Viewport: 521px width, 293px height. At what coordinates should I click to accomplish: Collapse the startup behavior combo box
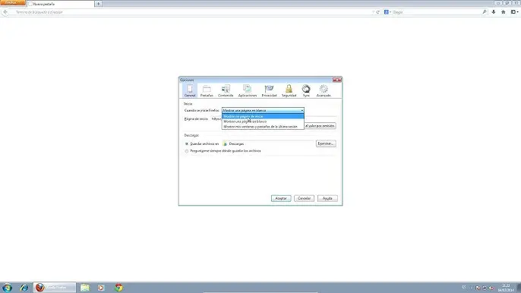pos(263,110)
